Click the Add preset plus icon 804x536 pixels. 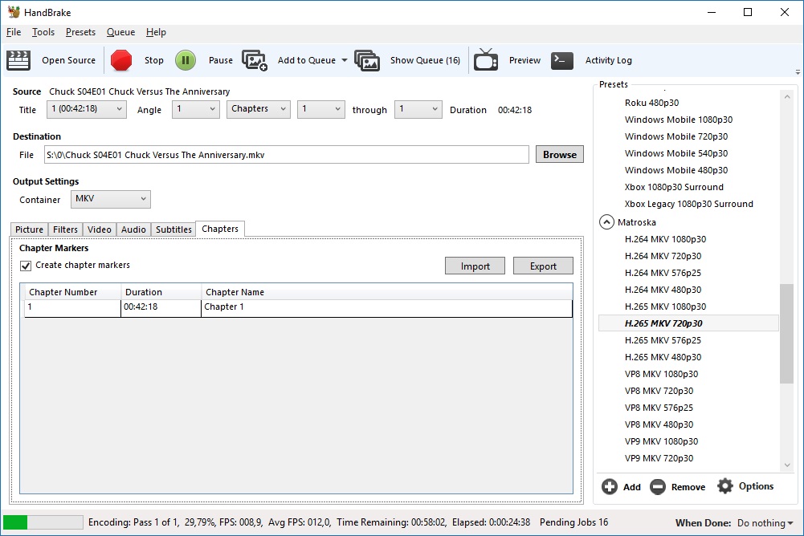tap(610, 486)
